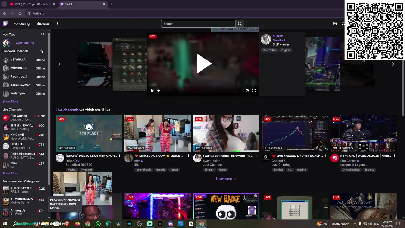Image resolution: width=405 pixels, height=228 pixels.
Task: Open options for sweet_asian stream card
Action: point(257,156)
